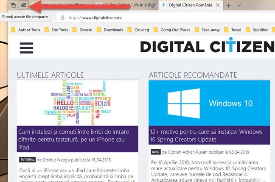Open multilingual hello word cloud thumbnail
The height and width of the screenshot is (182, 275).
78,103
